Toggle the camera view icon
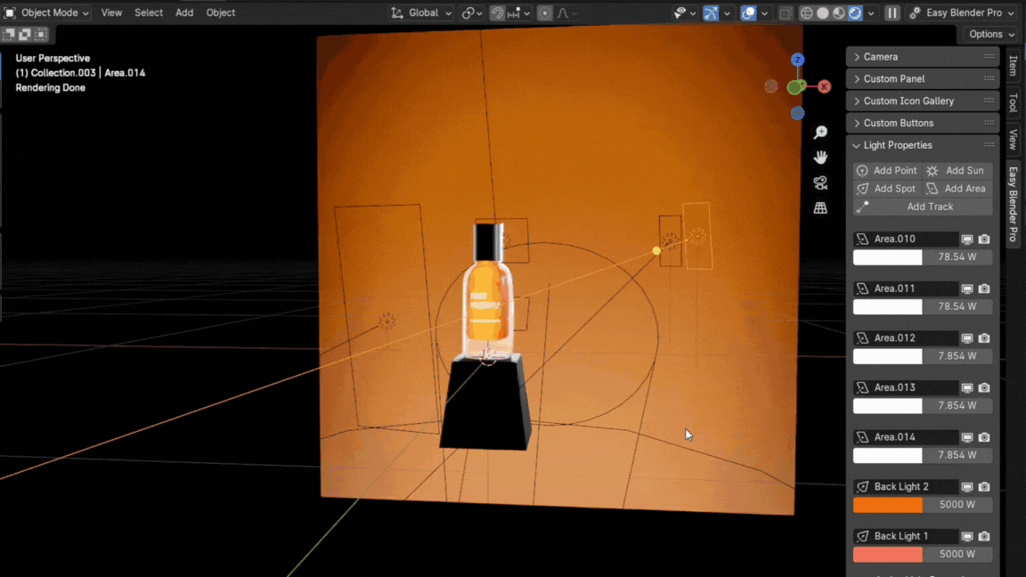1026x577 pixels. click(x=820, y=183)
